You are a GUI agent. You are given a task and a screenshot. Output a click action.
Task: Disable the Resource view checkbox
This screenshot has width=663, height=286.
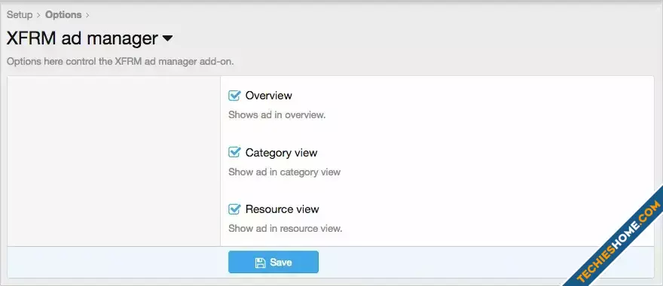point(234,209)
